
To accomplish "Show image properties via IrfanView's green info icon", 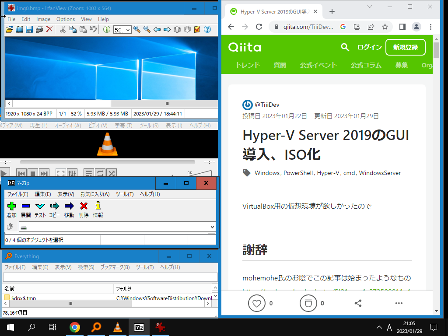I will click(106, 30).
